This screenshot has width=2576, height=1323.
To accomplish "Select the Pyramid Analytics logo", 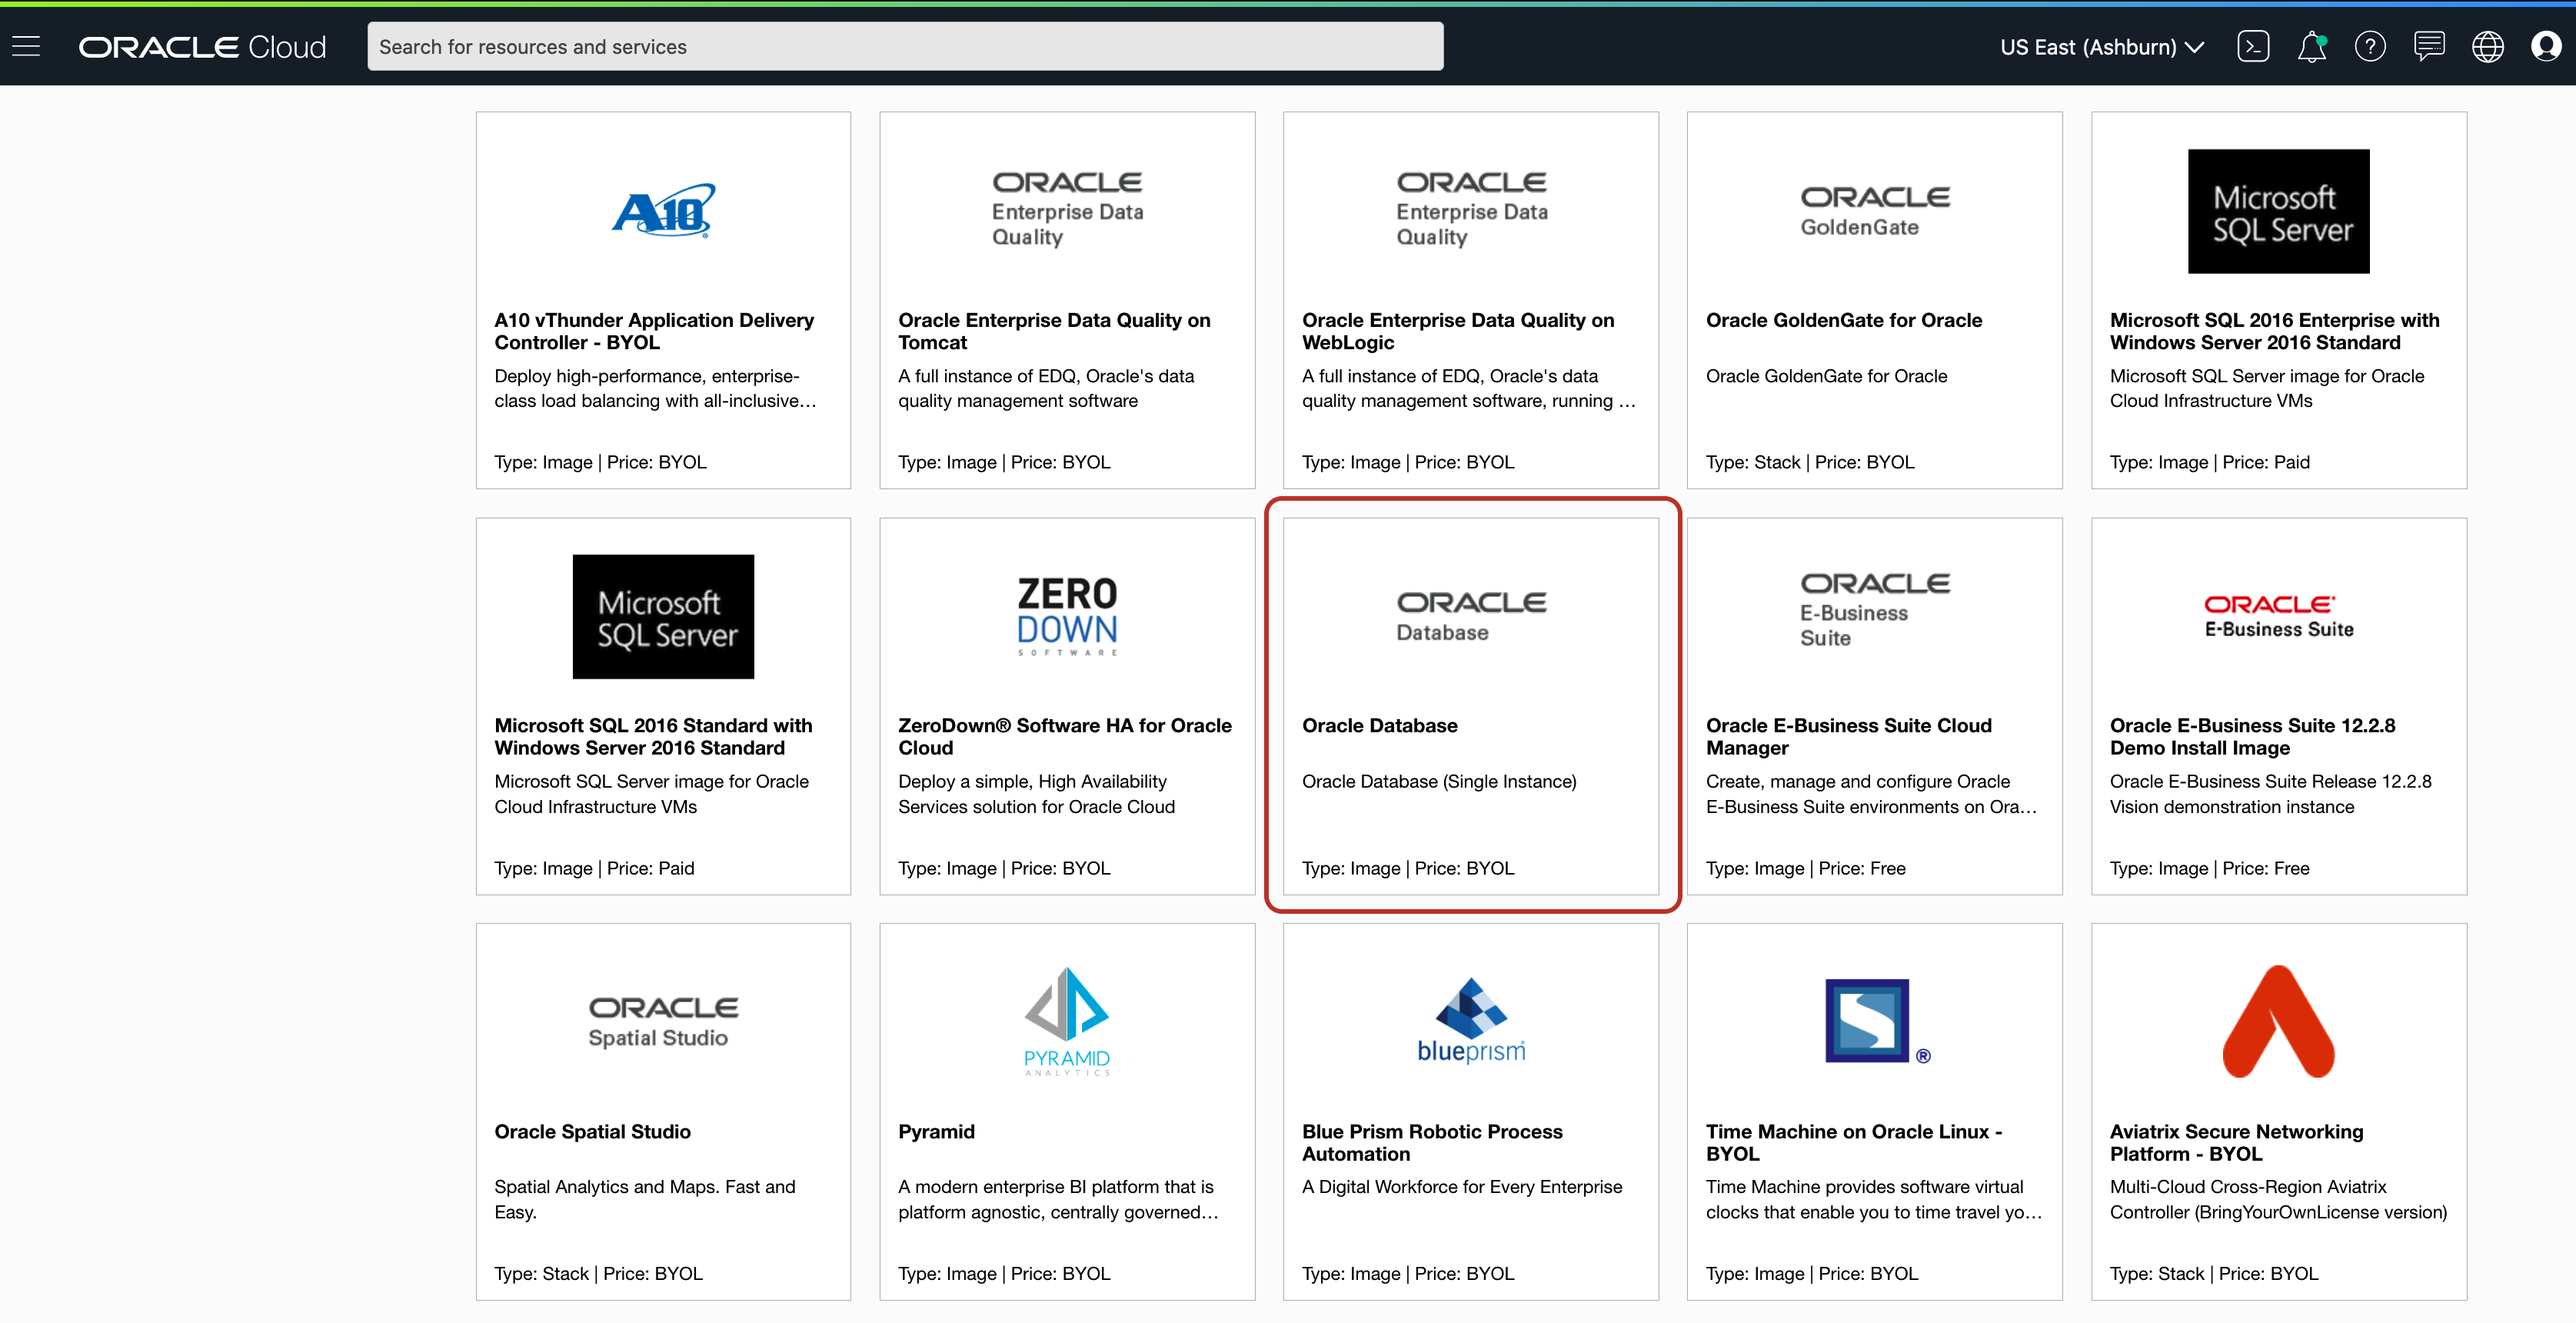I will click(x=1067, y=1021).
